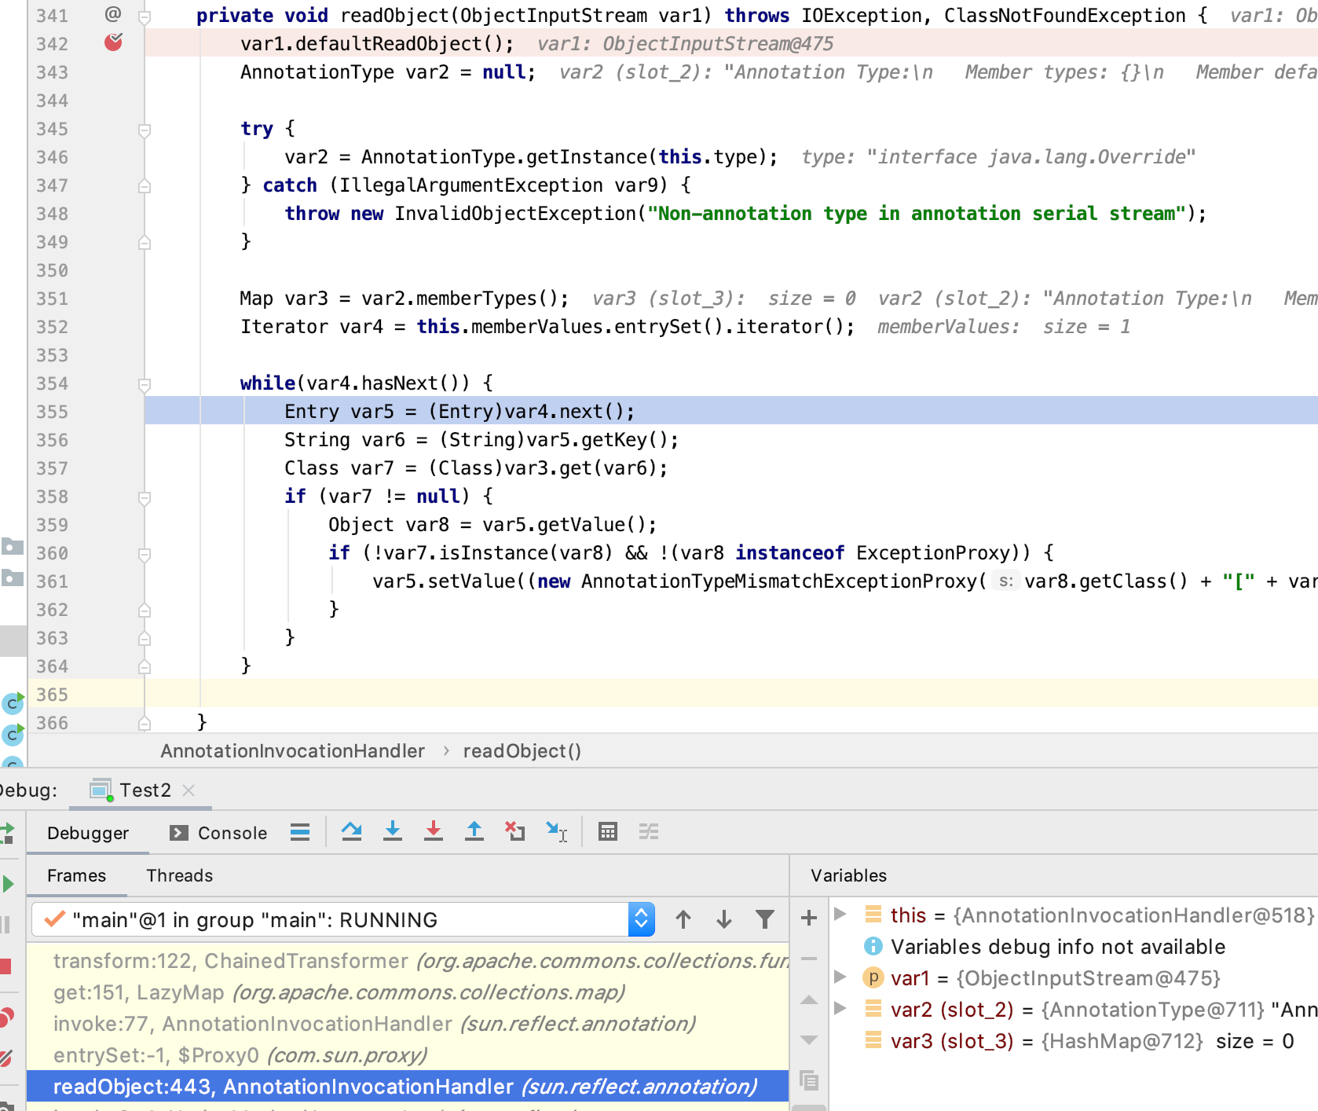The width and height of the screenshot is (1318, 1111).
Task: Click the Drop Frame icon
Action: click(515, 831)
